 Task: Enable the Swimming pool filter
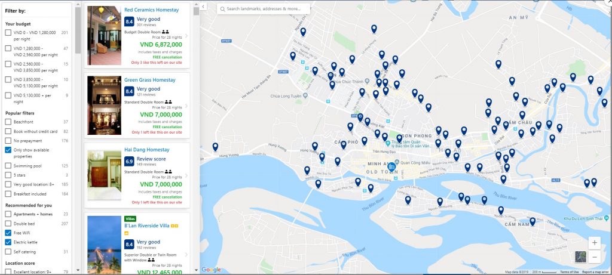(x=8, y=165)
